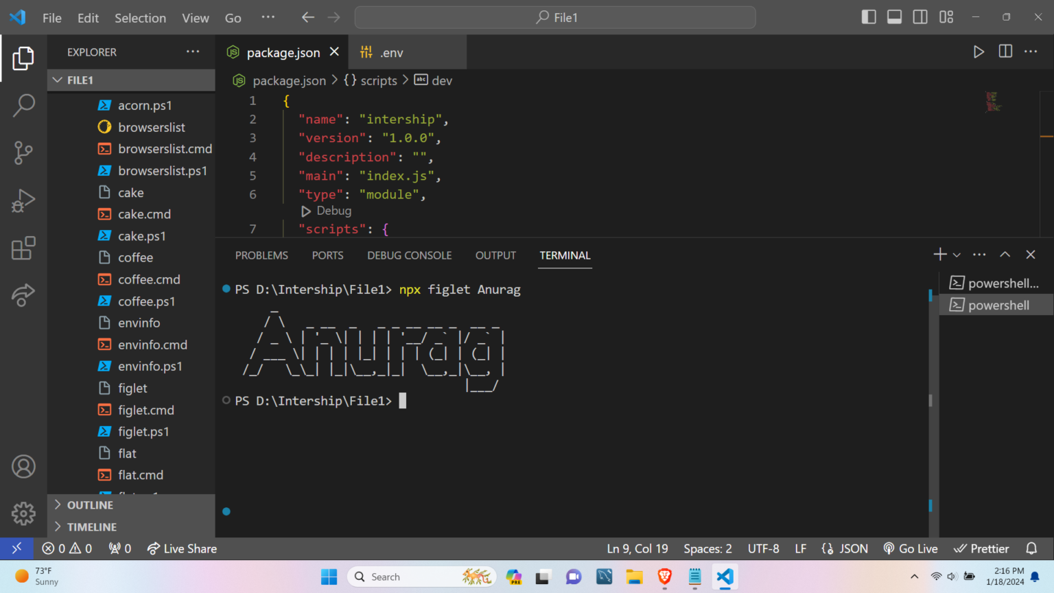Click Go Live in status bar
The height and width of the screenshot is (593, 1054).
coord(911,548)
